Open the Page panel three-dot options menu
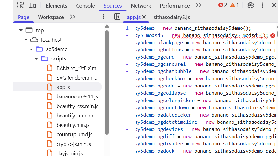Viewport: 278px width, 156px height. pyautogui.click(x=104, y=17)
